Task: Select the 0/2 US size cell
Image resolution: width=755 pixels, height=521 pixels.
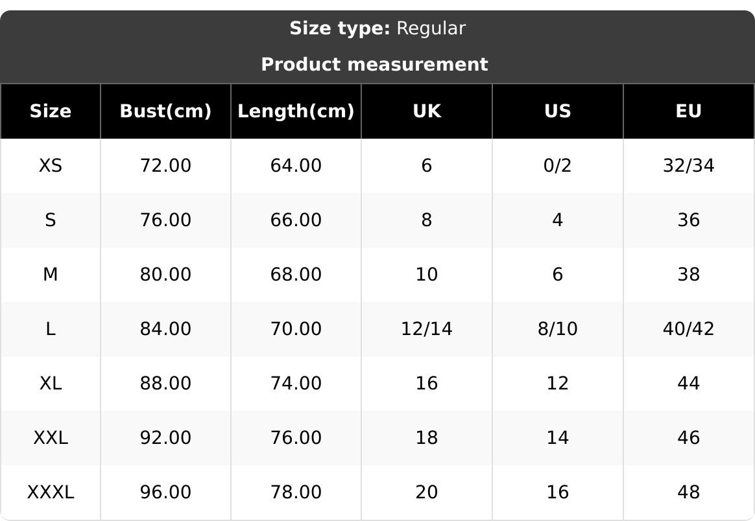Action: click(557, 166)
